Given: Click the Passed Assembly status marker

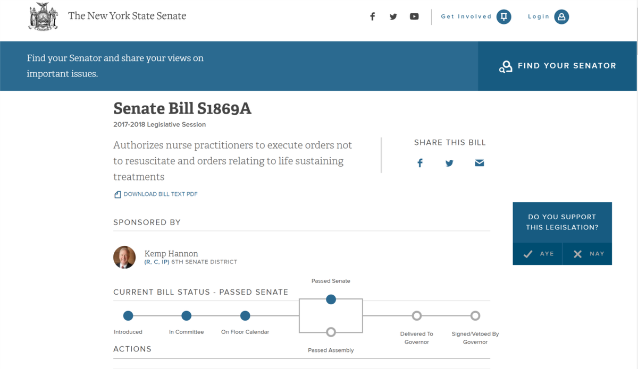Looking at the screenshot, I should (331, 332).
